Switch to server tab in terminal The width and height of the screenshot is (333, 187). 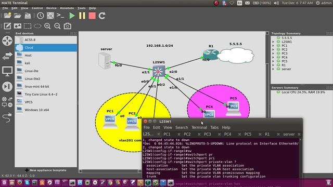[289, 134]
